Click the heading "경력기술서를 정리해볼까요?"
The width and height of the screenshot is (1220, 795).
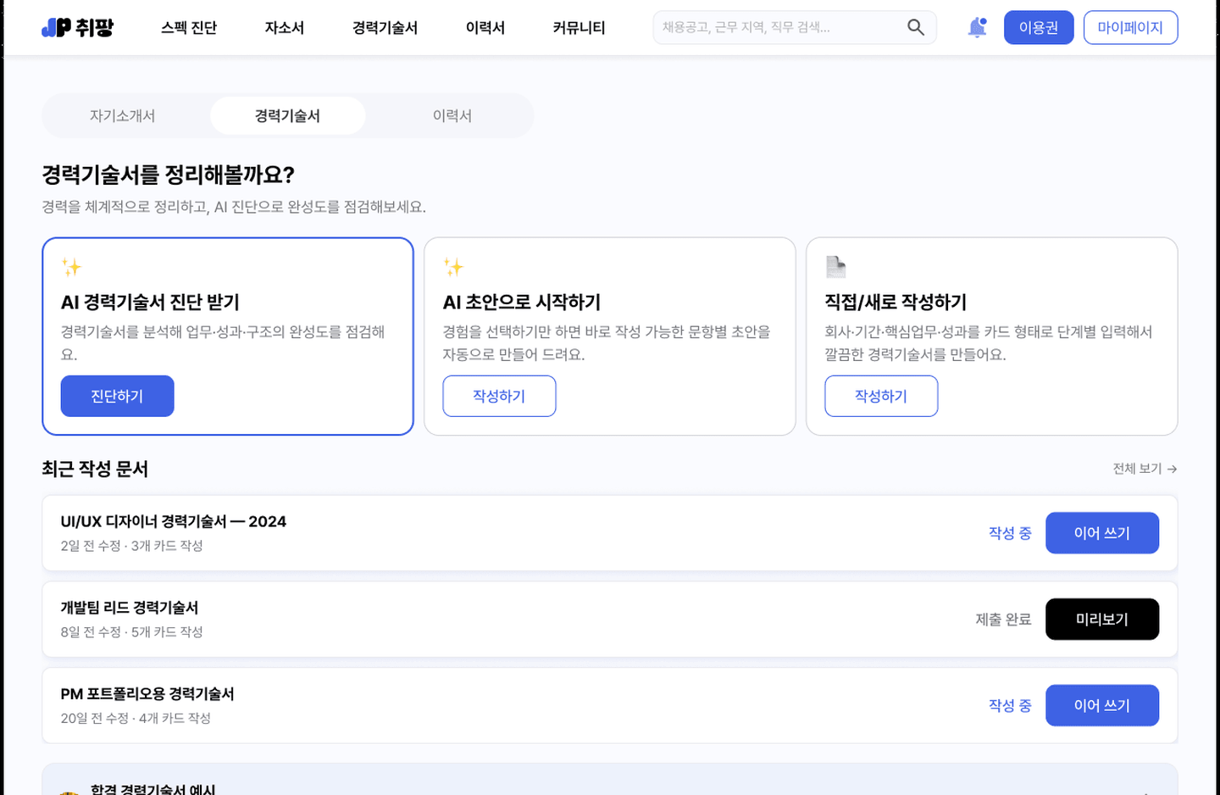(x=169, y=175)
